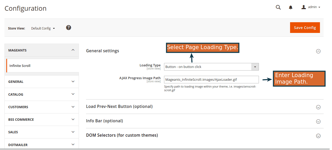The height and width of the screenshot is (150, 332).
Task: Collapse General settings with circle arrow
Action: coord(318,51)
